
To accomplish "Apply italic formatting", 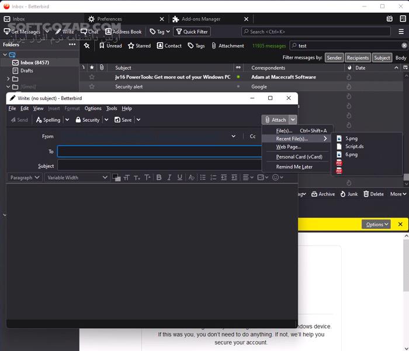I will [x=169, y=178].
